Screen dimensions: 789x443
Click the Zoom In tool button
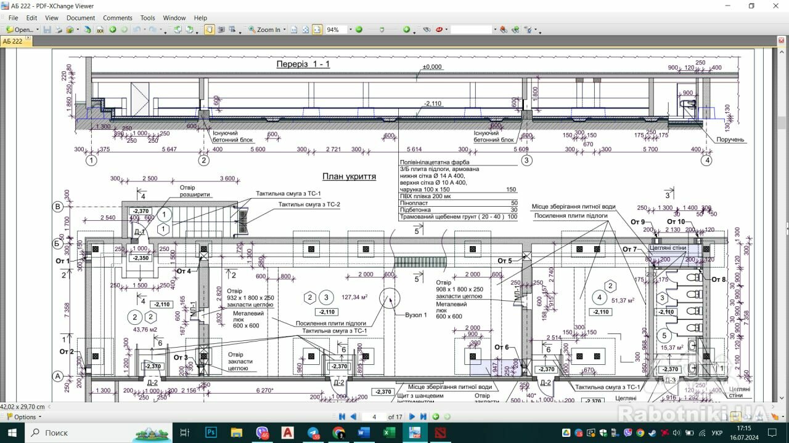[264, 30]
